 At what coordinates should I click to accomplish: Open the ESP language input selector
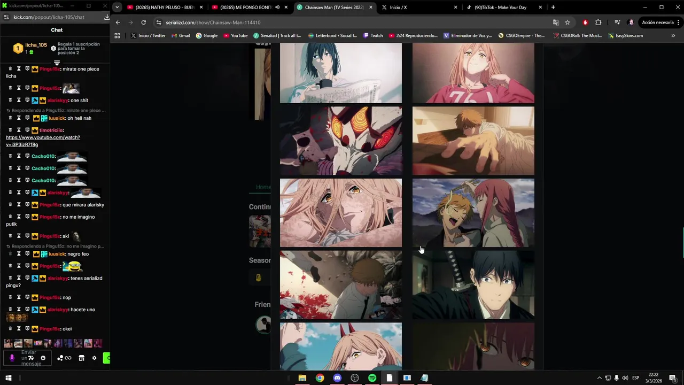(635, 378)
